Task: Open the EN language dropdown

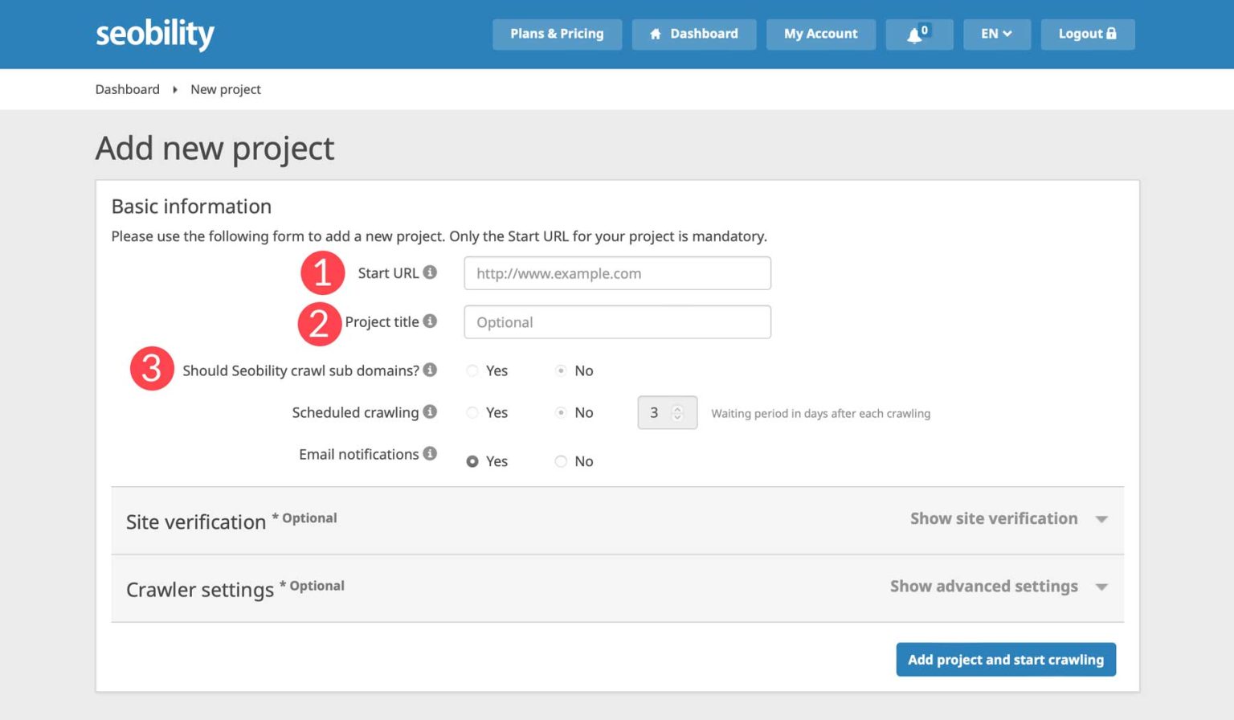Action: (996, 35)
